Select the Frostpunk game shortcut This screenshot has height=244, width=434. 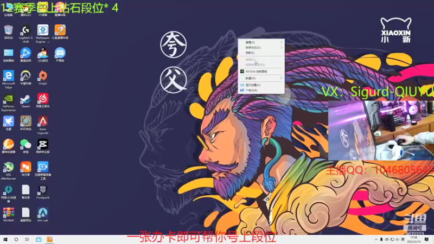(43, 192)
